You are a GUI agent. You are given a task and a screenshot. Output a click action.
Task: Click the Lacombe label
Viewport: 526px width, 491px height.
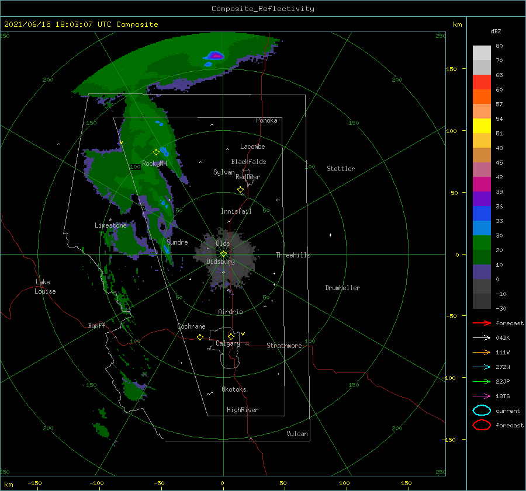(252, 147)
